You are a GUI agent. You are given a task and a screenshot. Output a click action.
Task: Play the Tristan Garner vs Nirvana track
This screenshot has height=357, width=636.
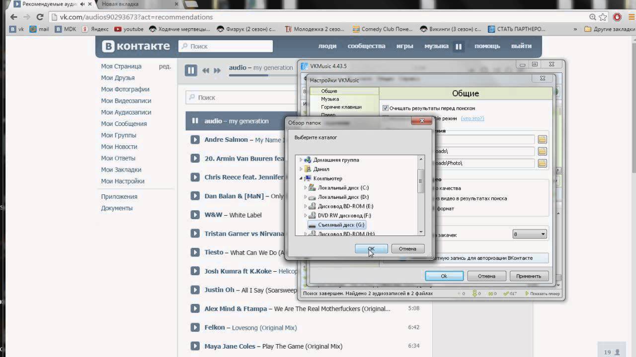pos(195,234)
